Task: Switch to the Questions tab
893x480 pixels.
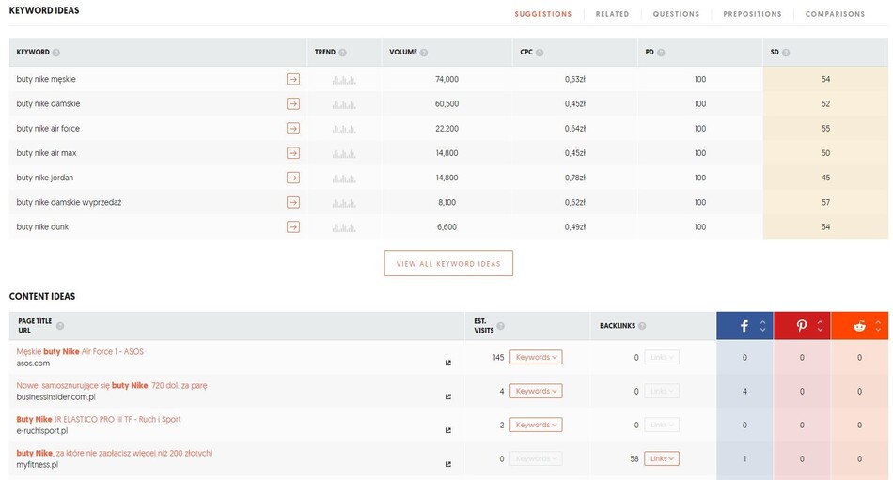Action: click(x=676, y=14)
